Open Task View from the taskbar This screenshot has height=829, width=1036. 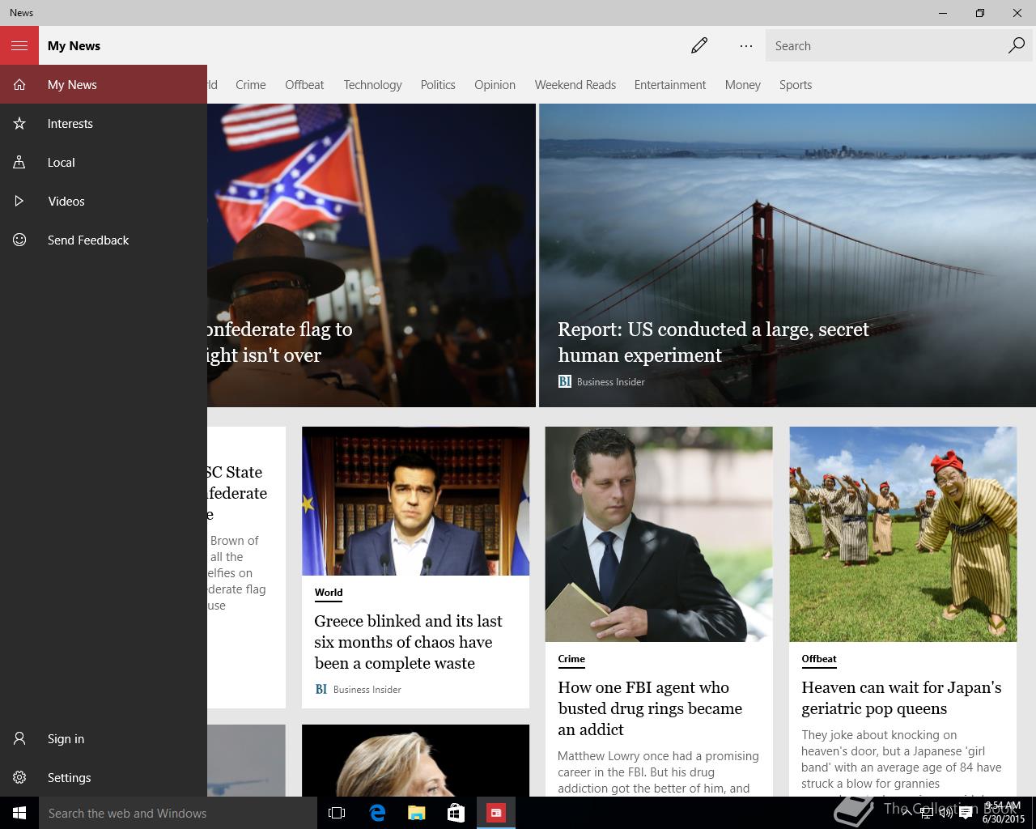[337, 813]
